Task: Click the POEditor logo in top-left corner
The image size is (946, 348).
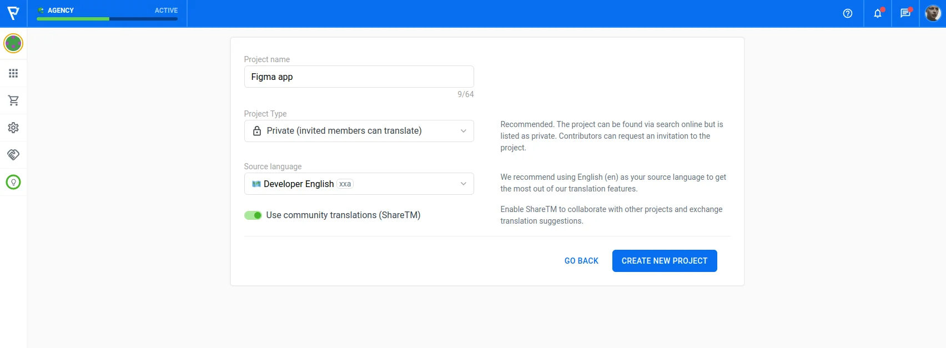Action: pos(13,13)
